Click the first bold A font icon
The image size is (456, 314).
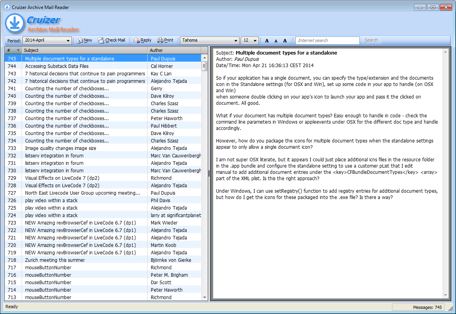coord(267,41)
